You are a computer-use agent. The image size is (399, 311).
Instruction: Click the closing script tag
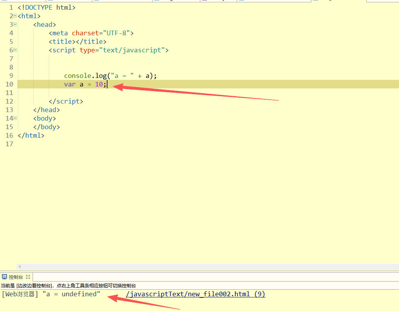tap(66, 101)
